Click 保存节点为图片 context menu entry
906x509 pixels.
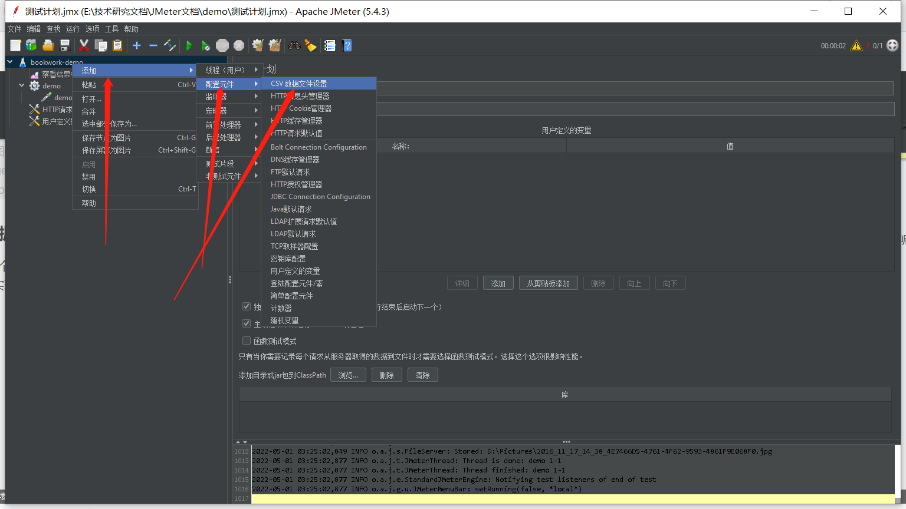(x=136, y=138)
